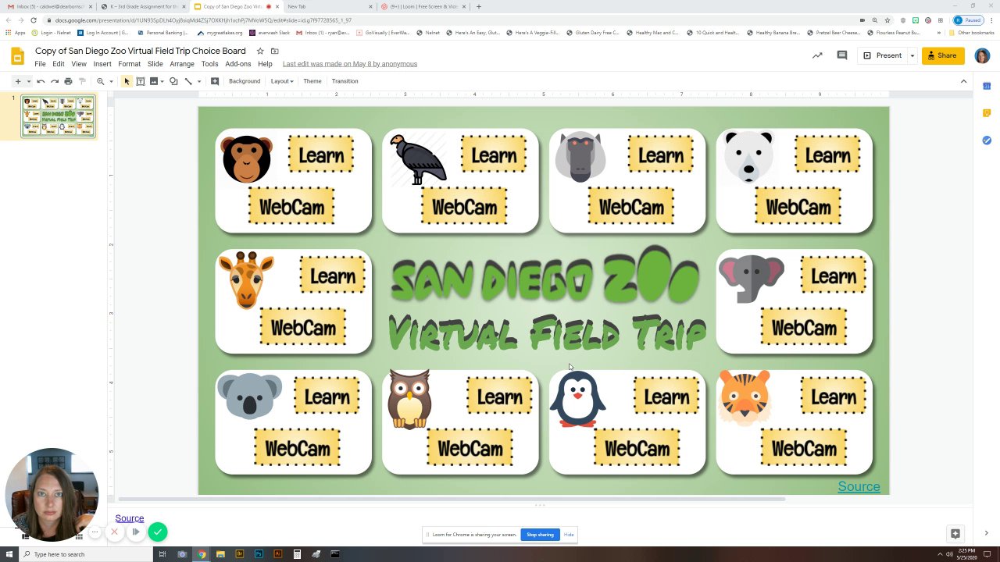Open the Google account avatar
The height and width of the screenshot is (562, 1000).
tap(982, 55)
